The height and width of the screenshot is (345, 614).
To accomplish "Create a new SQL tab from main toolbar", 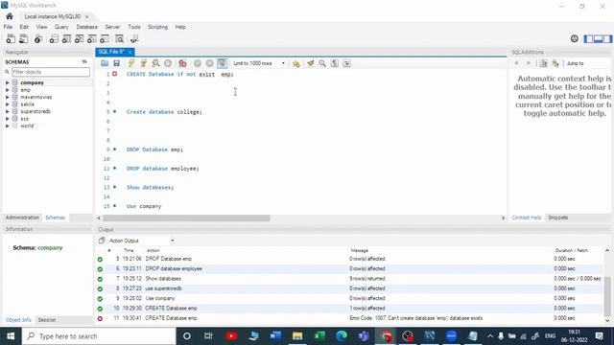I will pos(11,38).
